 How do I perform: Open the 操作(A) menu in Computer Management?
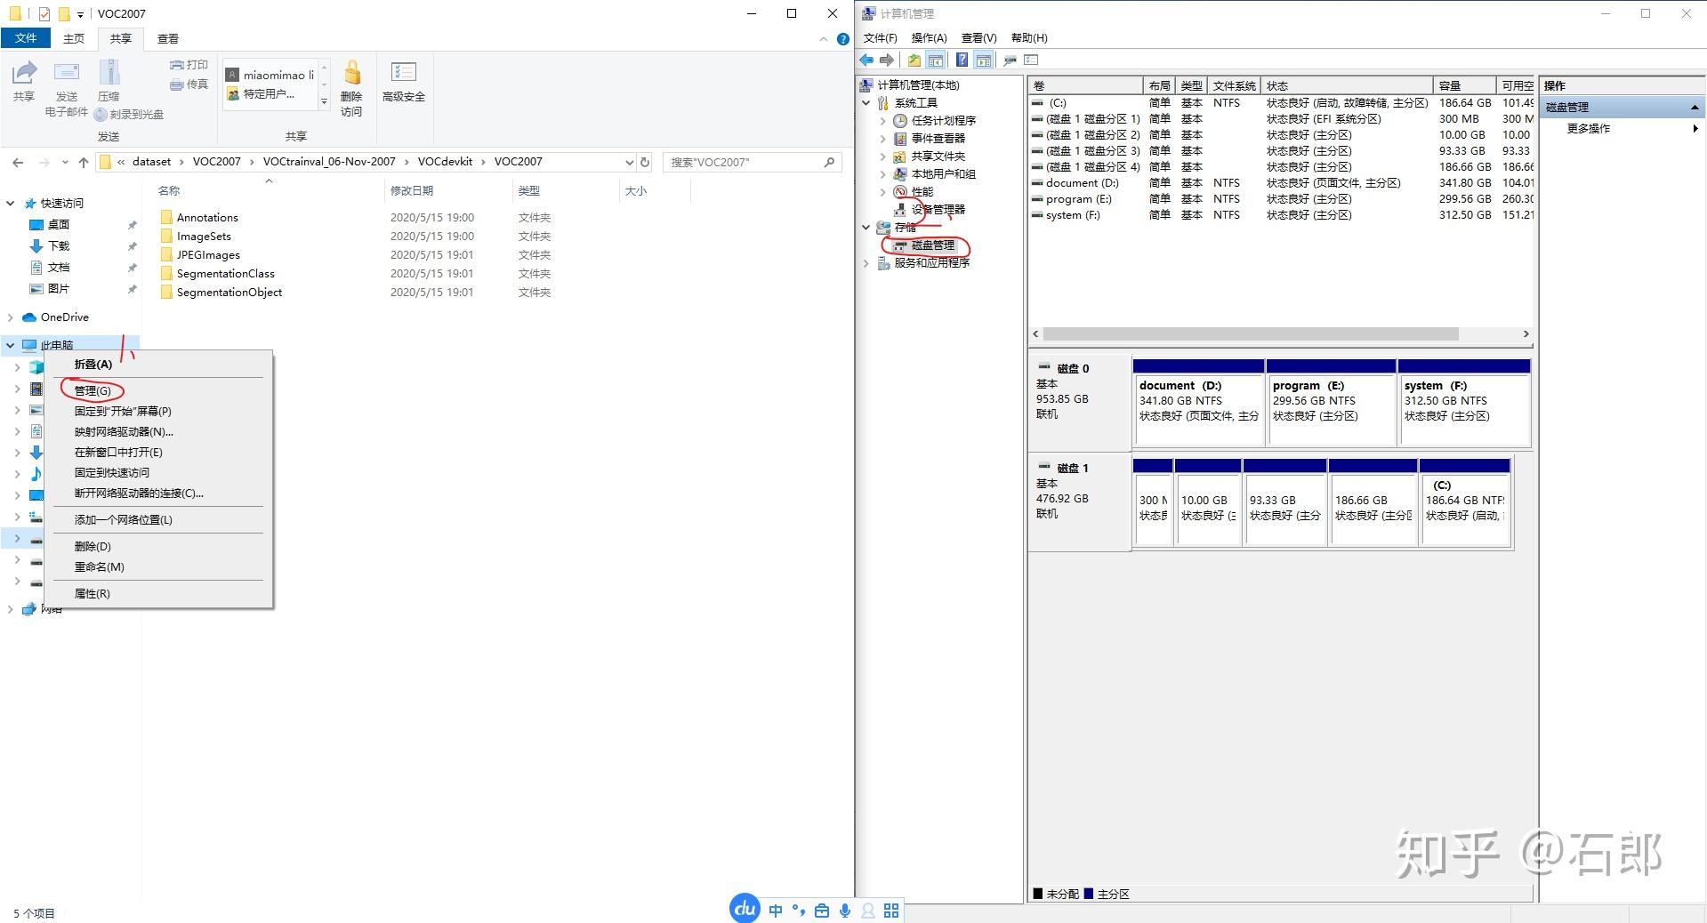point(929,38)
